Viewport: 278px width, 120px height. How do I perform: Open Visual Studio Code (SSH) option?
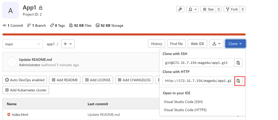pos(183,102)
